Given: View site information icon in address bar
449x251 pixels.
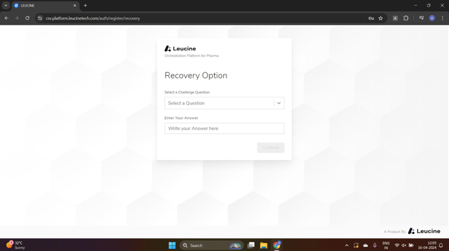Looking at the screenshot, I should pyautogui.click(x=40, y=18).
